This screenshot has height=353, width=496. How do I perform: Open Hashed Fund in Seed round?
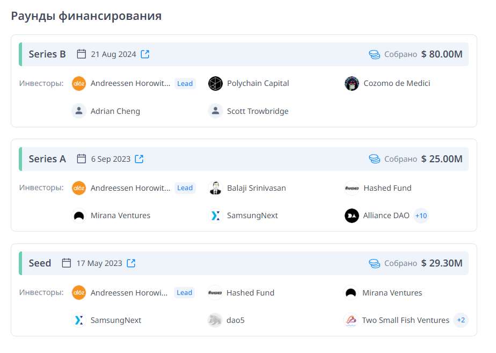tap(250, 293)
